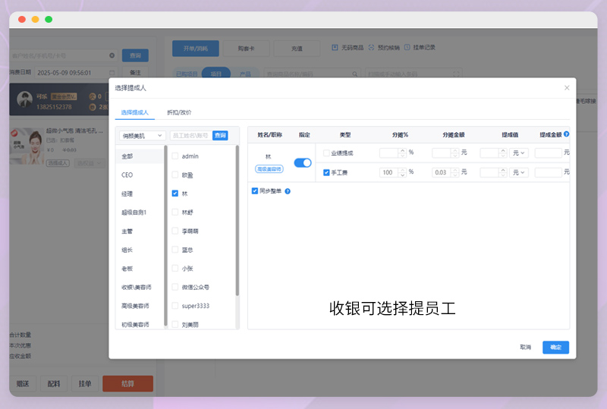Click the 确定 confirm button
Screen dimensions: 607x409
555,347
